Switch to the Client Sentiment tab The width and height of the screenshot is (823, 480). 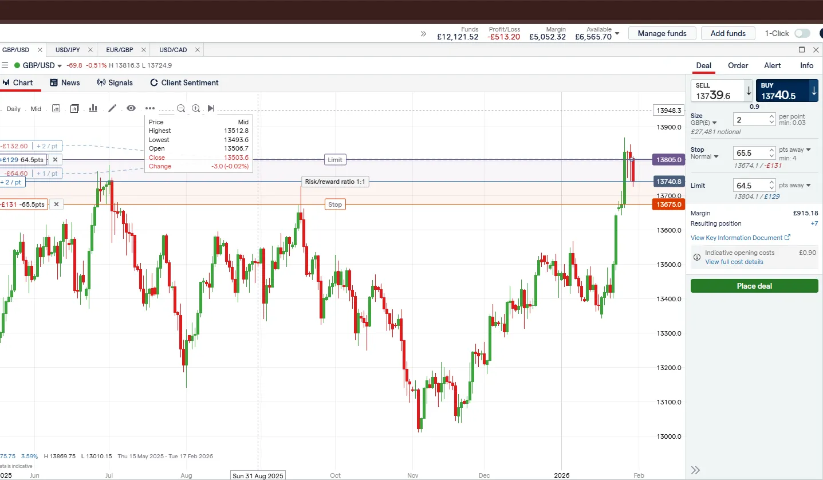(x=184, y=82)
